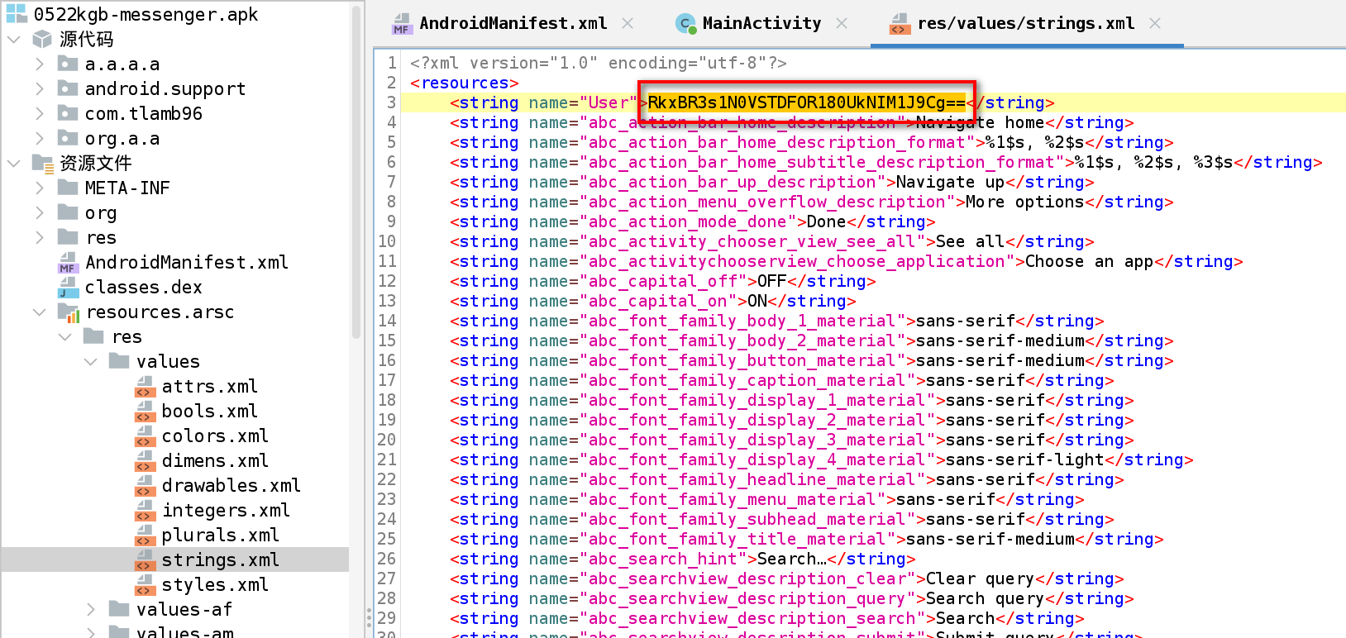
Task: Click the MainActivity class icon in tab
Action: (x=685, y=24)
